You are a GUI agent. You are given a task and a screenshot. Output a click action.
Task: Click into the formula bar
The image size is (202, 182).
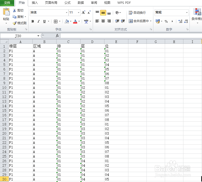[x=131, y=36]
